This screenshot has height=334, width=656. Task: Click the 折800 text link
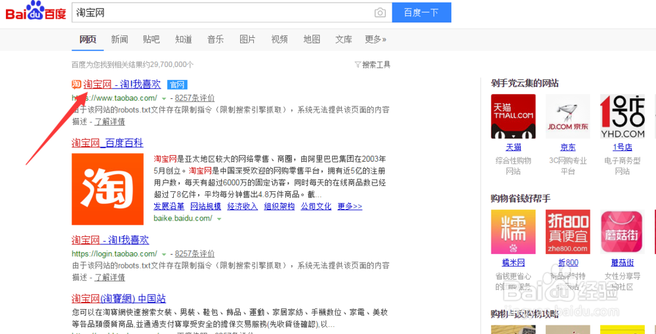(x=567, y=263)
